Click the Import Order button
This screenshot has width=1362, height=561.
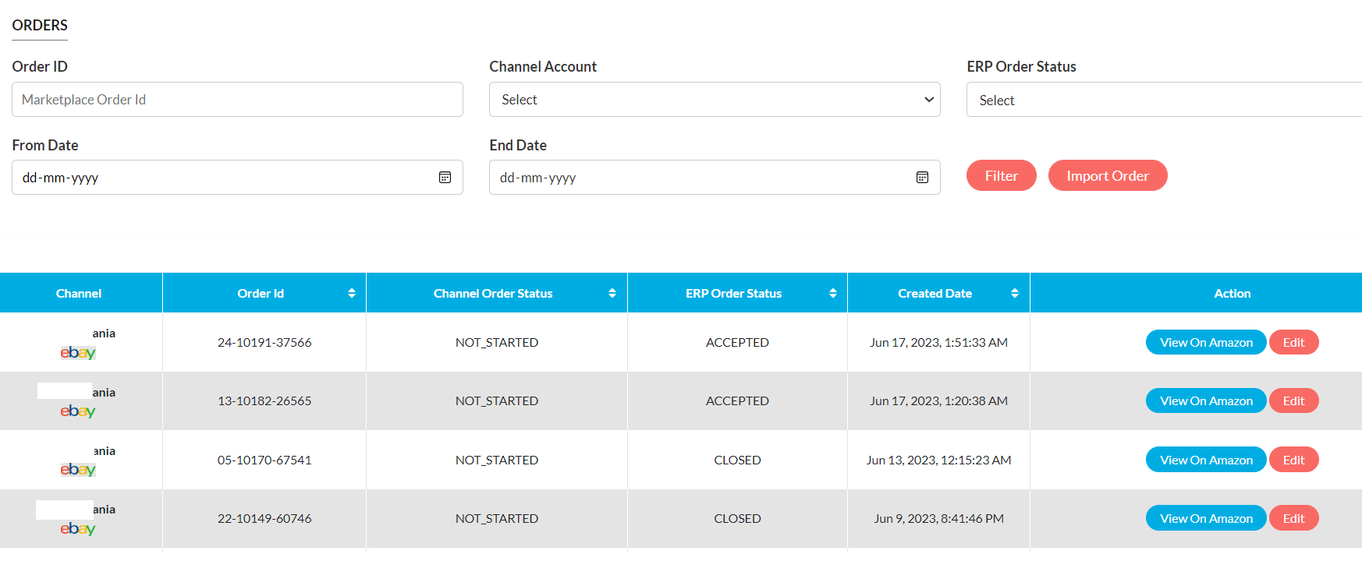point(1107,175)
